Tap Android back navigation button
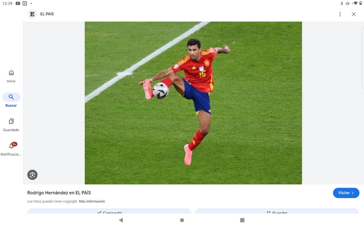The height and width of the screenshot is (227, 364). tap(121, 220)
